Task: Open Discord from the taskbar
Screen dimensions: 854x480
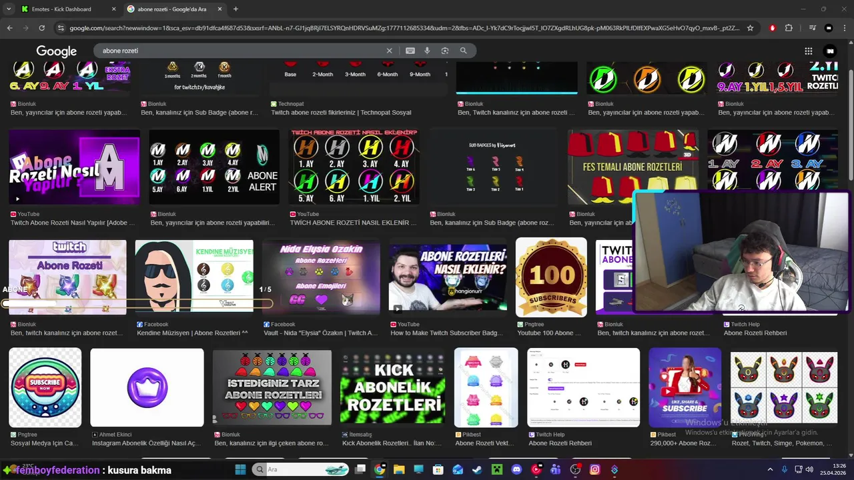Action: (516, 469)
